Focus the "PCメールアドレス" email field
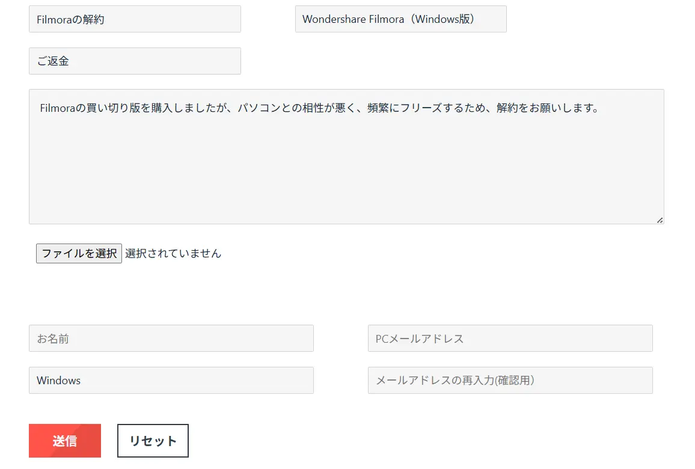 click(x=510, y=339)
